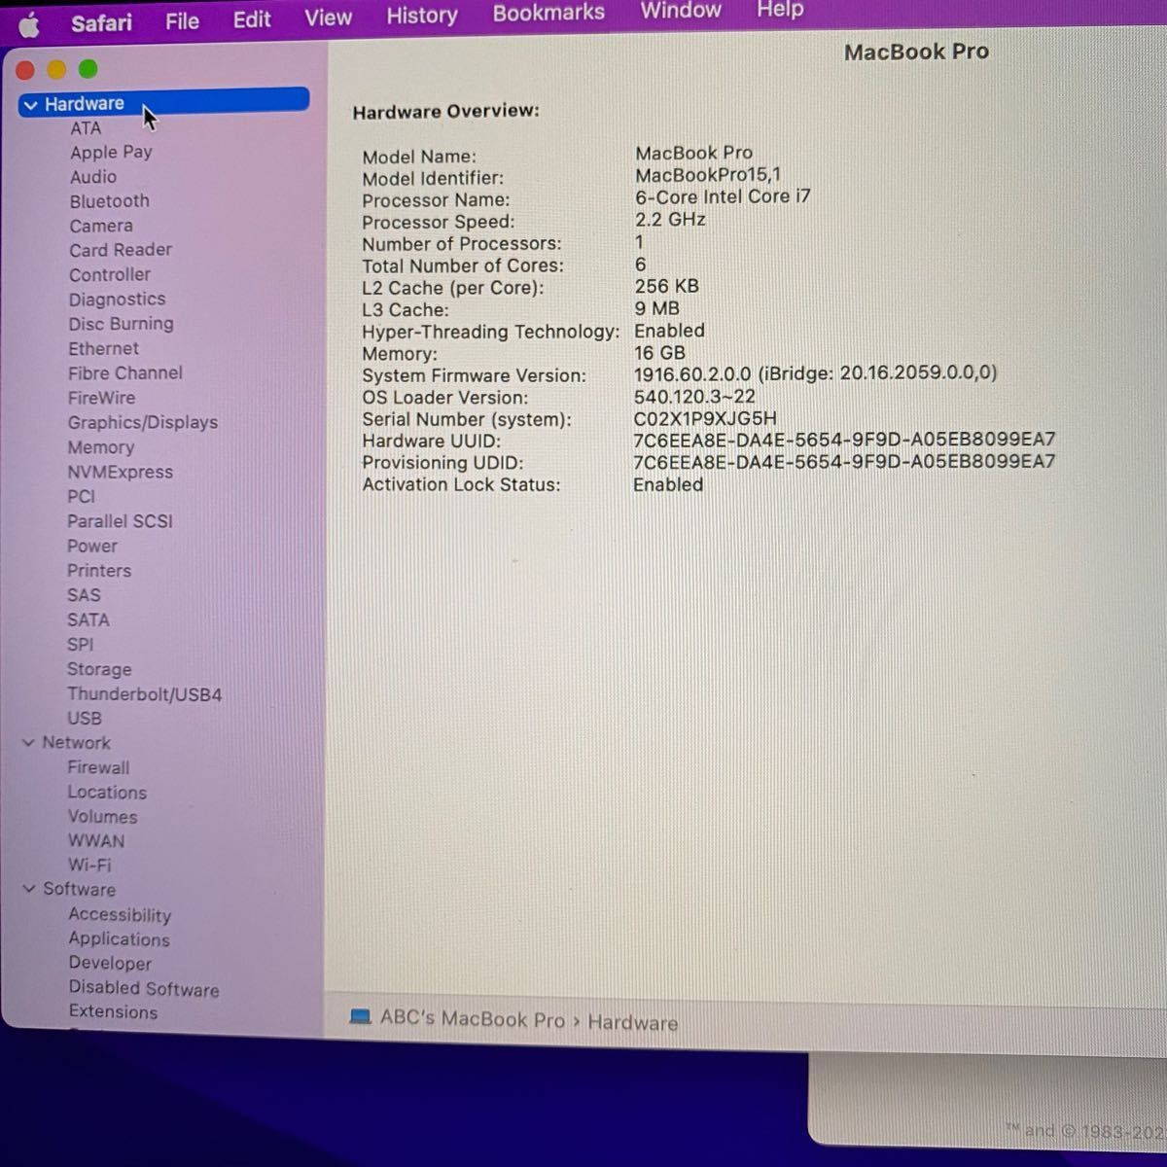The height and width of the screenshot is (1167, 1167).
Task: Open the Edit menu
Action: click(x=251, y=19)
